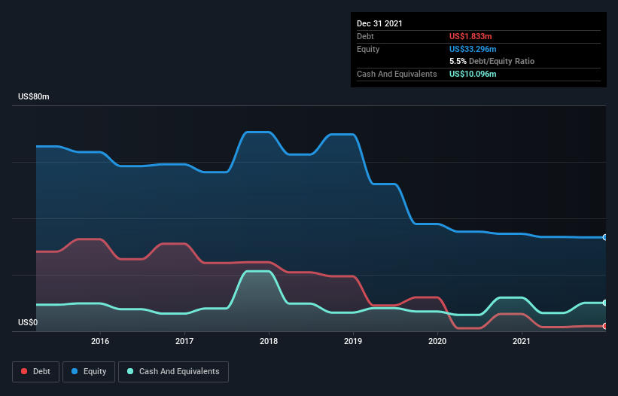Viewport: 618px width, 396px height.
Task: Select the 2017 x-axis label
Action: click(184, 341)
